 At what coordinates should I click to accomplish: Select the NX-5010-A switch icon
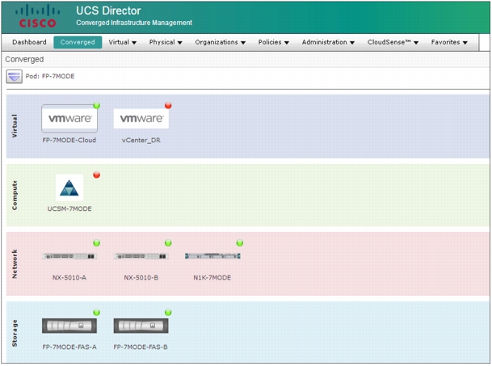[x=69, y=256]
